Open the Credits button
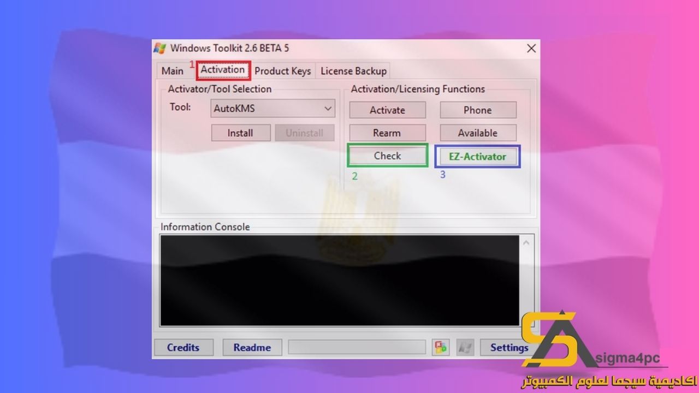699x393 pixels. point(183,347)
